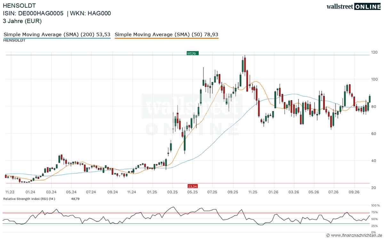
Task: Click the 09.26 date axis label
Action: tap(354, 192)
